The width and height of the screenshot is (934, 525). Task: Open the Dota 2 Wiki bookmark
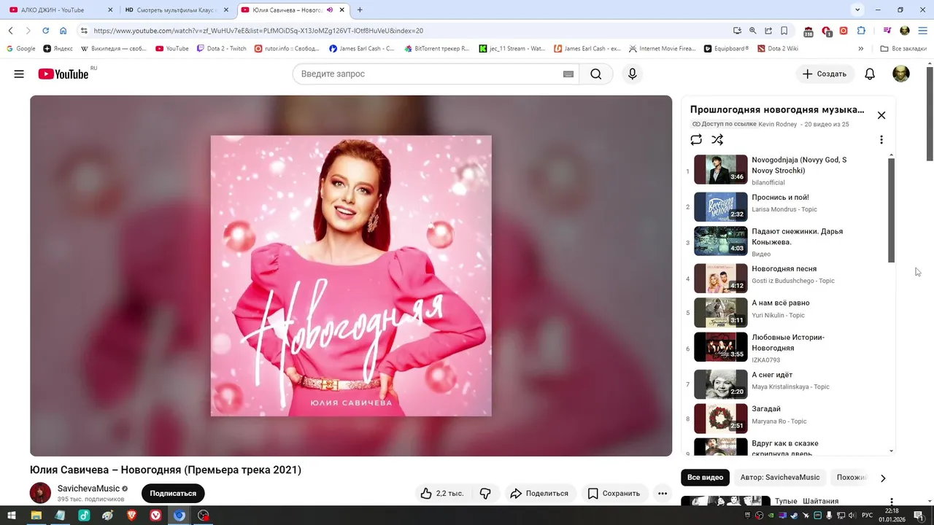778,49
